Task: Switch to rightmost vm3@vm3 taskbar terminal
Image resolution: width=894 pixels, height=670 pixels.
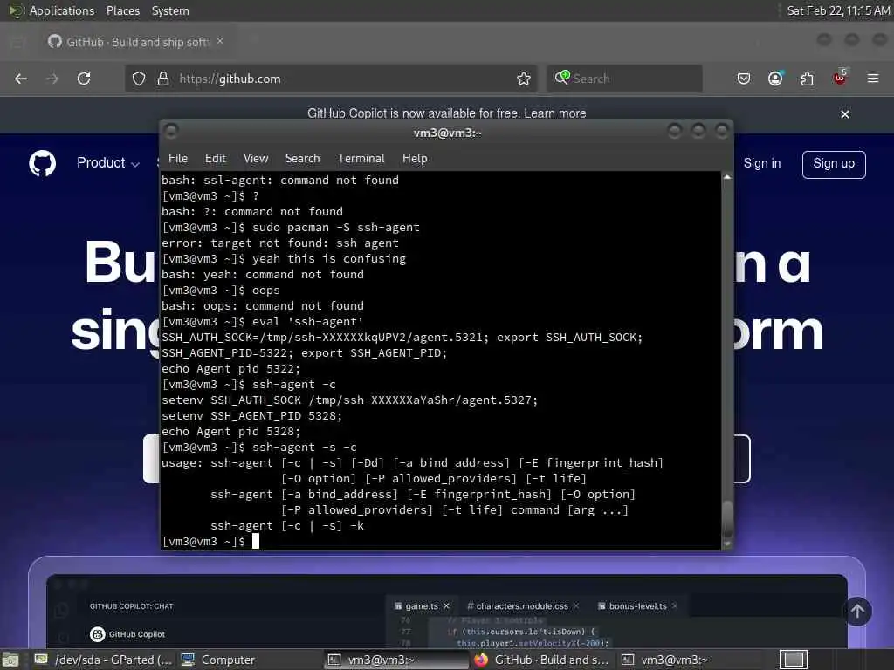Action: pos(664,660)
